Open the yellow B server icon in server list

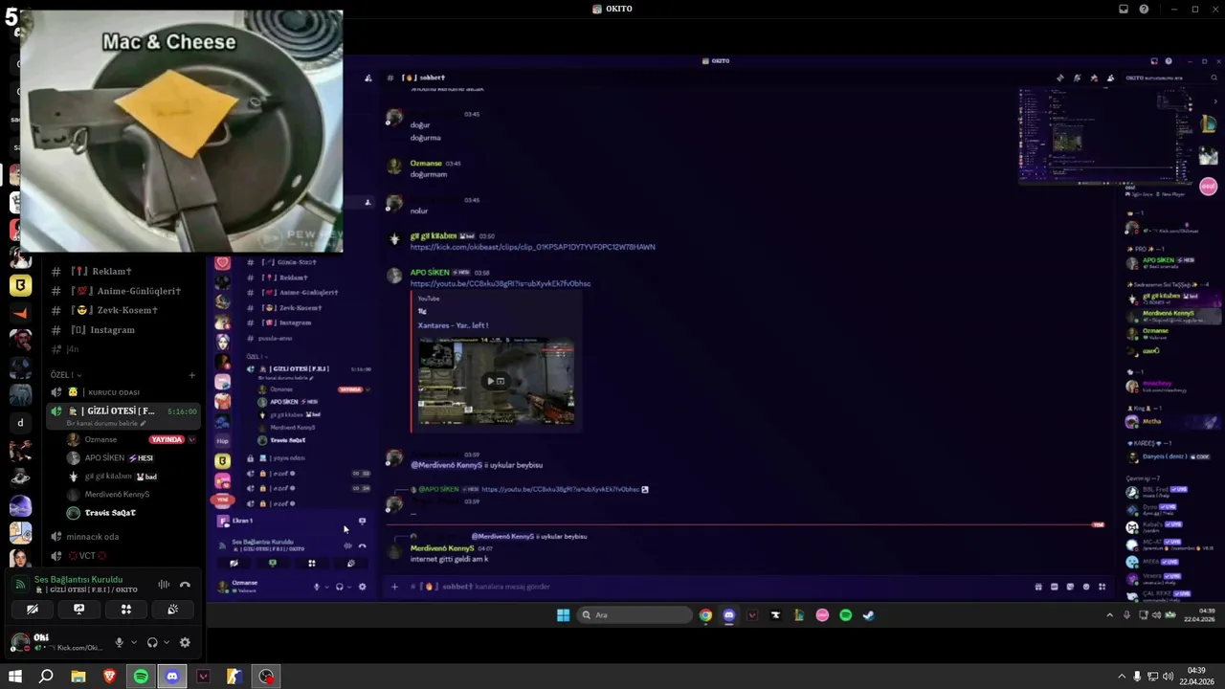20,285
